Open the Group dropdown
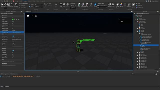Screen dimensions: 160x90 pyautogui.click(x=73, y=3)
